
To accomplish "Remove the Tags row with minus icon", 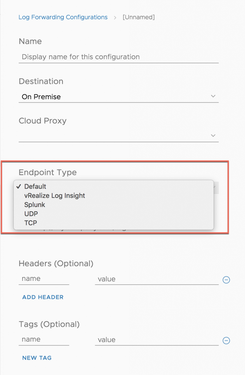I will click(x=226, y=340).
